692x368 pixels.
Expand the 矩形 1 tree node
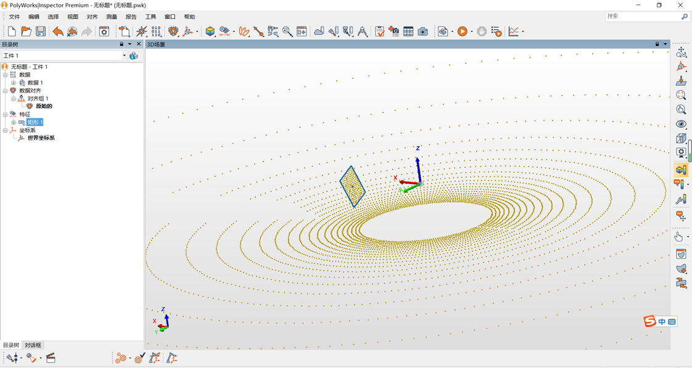tap(14, 122)
